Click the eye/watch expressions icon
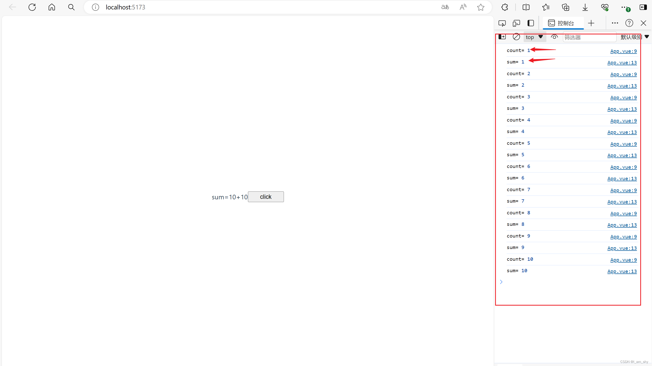The height and width of the screenshot is (366, 652). click(x=554, y=37)
